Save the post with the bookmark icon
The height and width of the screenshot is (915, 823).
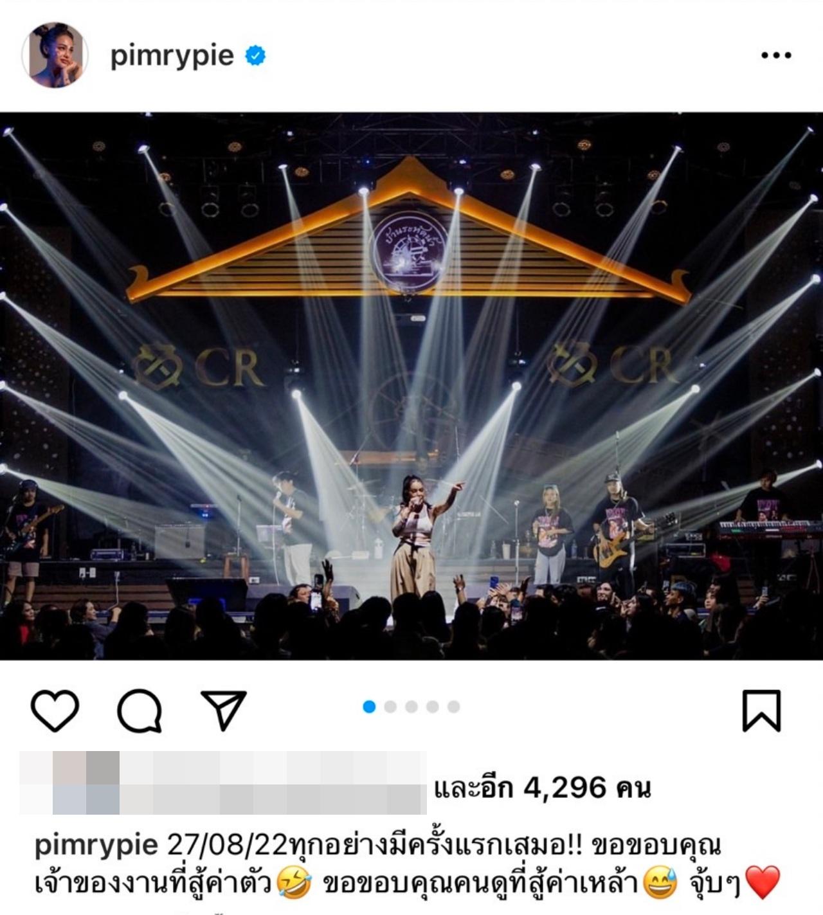pyautogui.click(x=761, y=711)
